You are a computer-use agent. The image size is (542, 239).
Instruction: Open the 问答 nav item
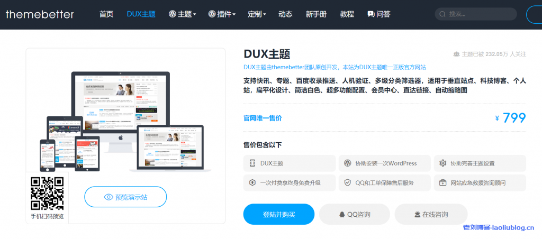coord(379,14)
